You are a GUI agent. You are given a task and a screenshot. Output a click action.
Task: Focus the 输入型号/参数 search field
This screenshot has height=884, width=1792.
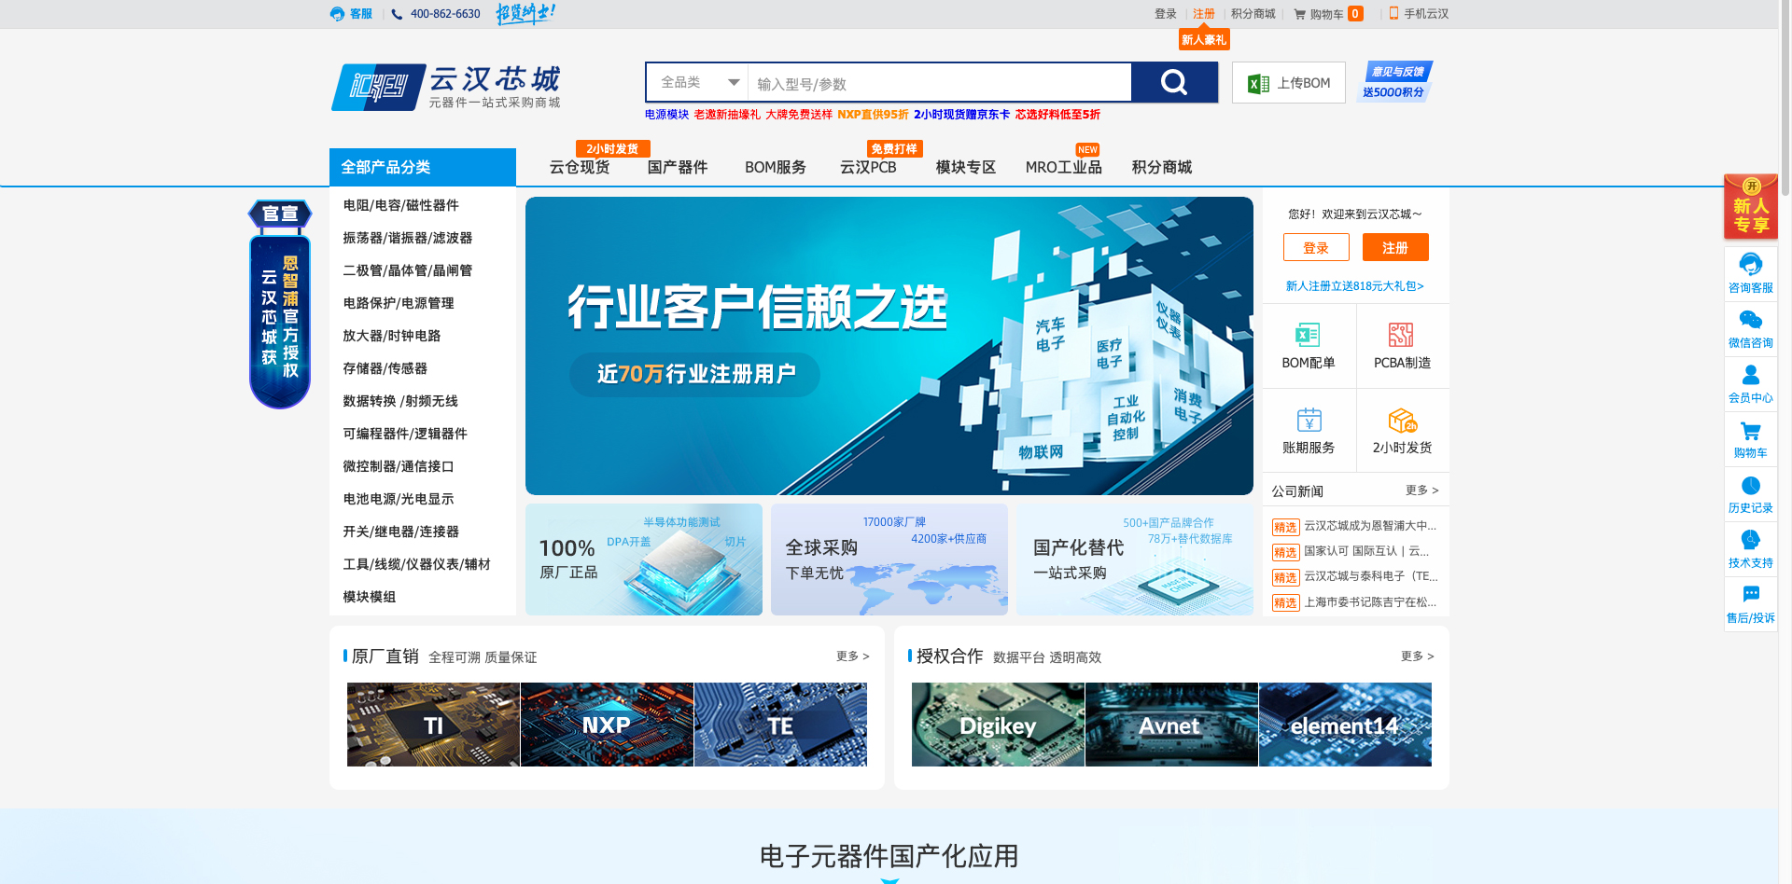click(x=938, y=84)
